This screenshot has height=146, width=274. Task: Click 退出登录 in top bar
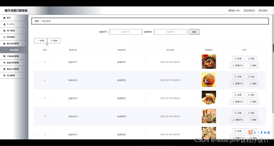tap(263, 10)
